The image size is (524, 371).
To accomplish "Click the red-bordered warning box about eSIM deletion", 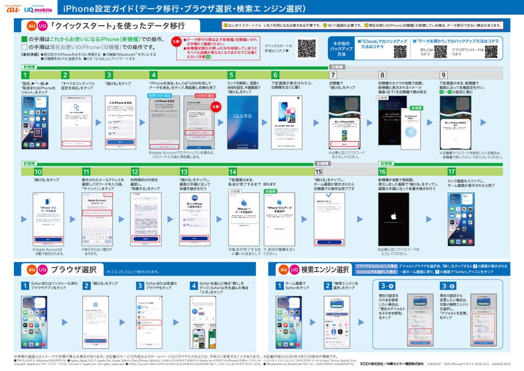I will [x=218, y=48].
